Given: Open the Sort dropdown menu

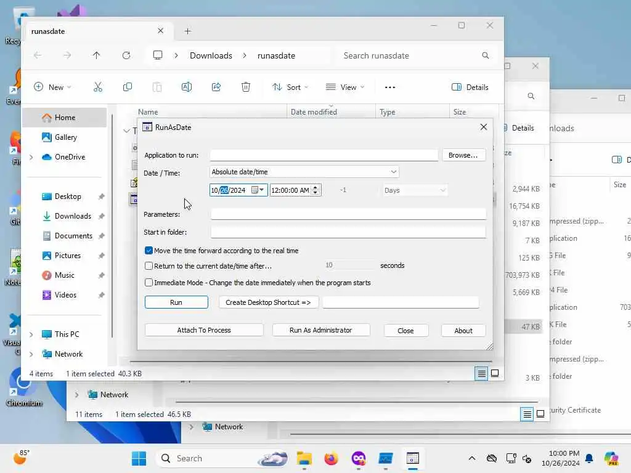Looking at the screenshot, I should (290, 87).
